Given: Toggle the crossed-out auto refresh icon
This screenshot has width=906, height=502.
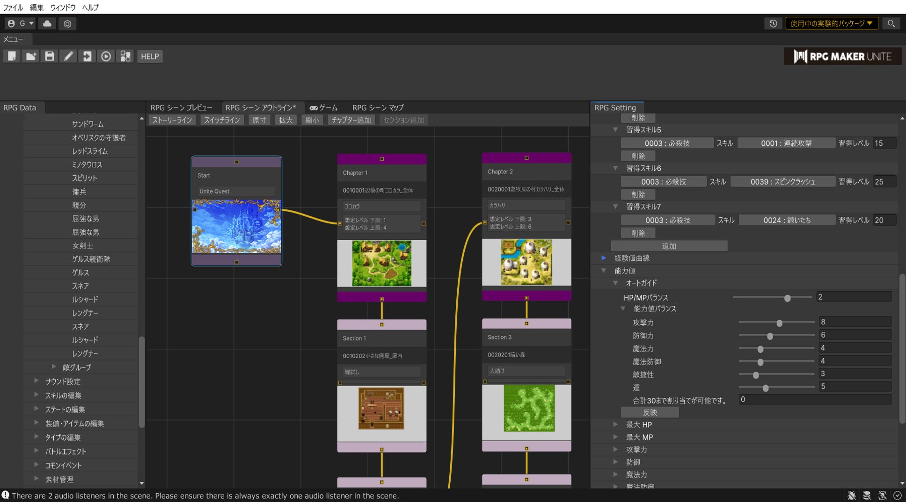Looking at the screenshot, I should click(883, 495).
